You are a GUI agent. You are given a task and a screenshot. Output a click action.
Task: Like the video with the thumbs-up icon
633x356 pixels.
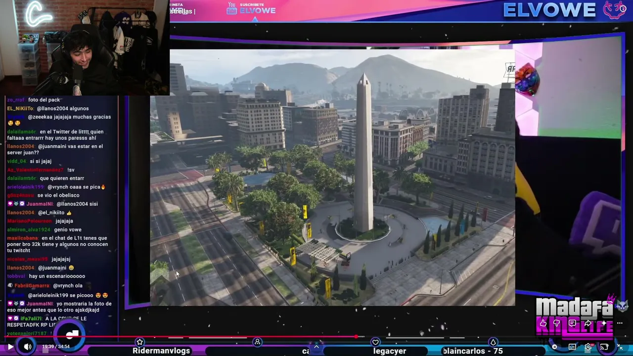tap(543, 323)
